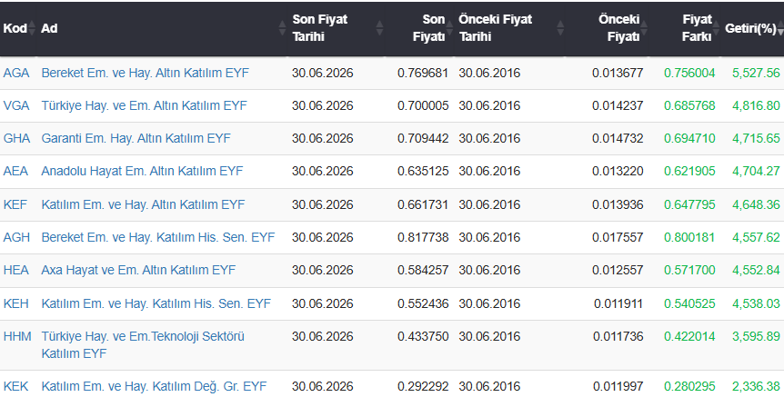Select price difference 0.685768

(689, 106)
